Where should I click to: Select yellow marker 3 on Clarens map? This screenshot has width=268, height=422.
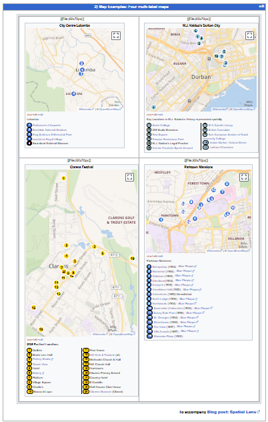pyautogui.click(x=94, y=246)
